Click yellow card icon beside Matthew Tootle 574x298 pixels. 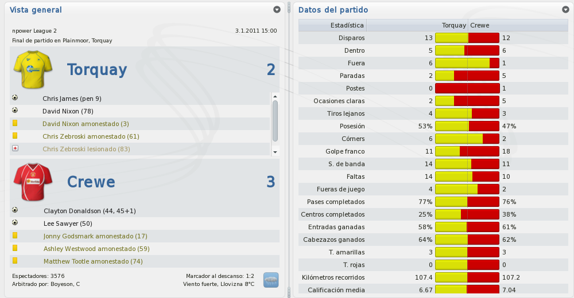click(15, 261)
